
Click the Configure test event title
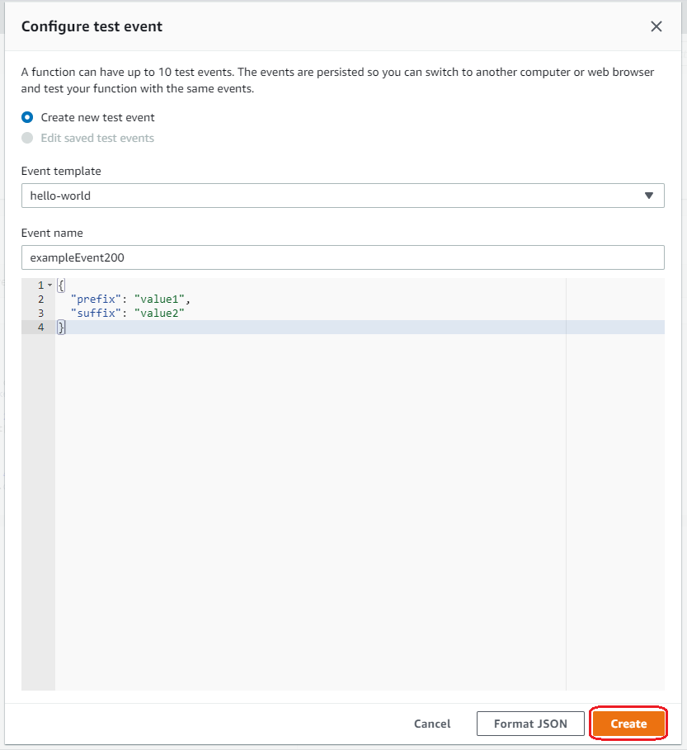tap(92, 26)
